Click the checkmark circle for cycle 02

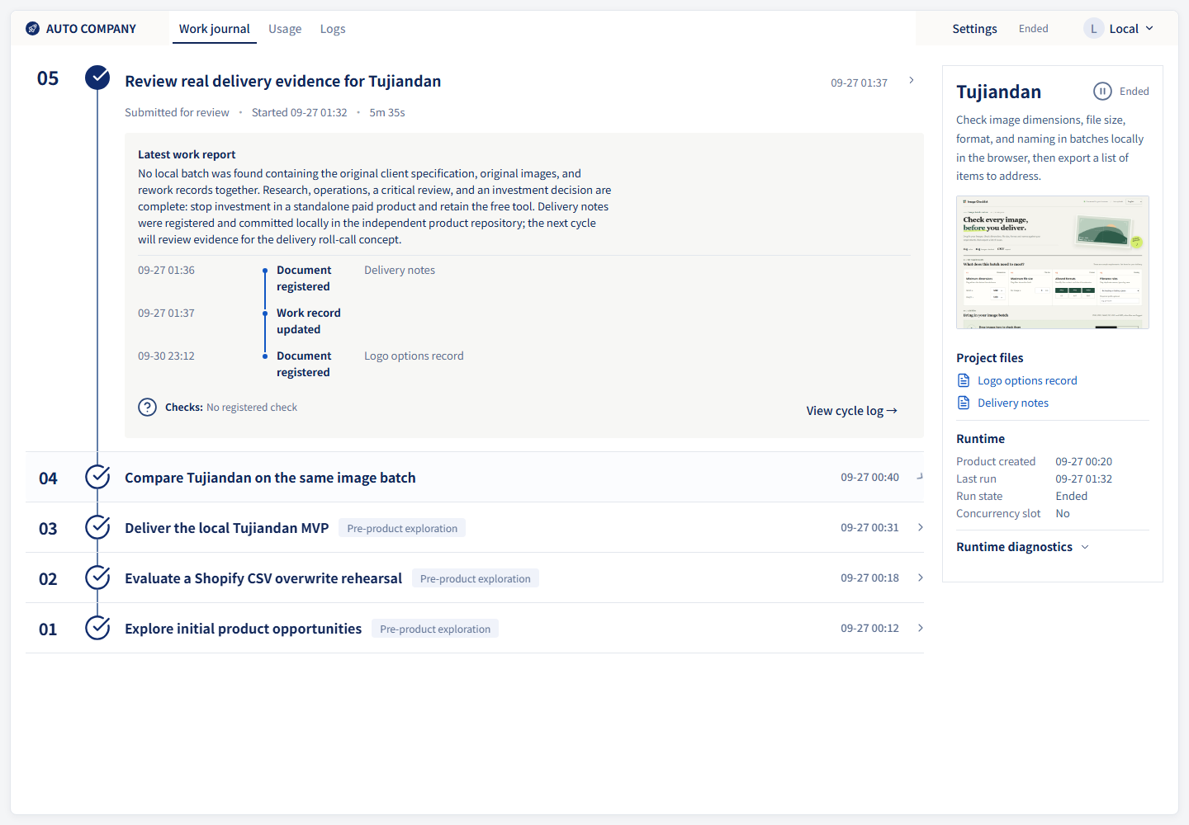pos(97,577)
